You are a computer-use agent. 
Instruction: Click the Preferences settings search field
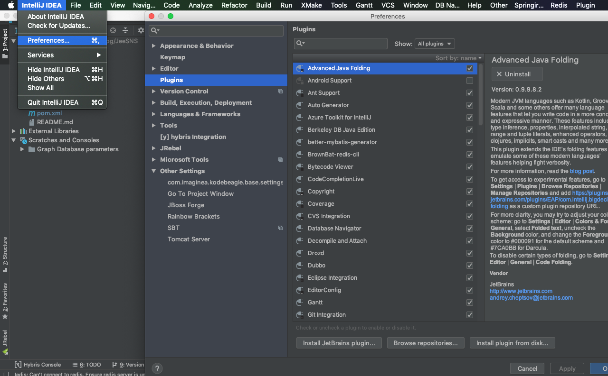216,30
